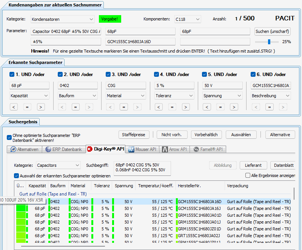
Task: Open the Material parameter type dropdown
Action: [x=126, y=96]
